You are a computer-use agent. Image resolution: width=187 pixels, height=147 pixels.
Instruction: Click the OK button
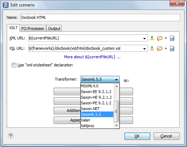pyautogui.click(x=137, y=136)
